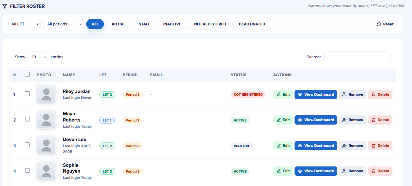The width and height of the screenshot is (412, 186).
Task: Click the eye View Dashboard icon for Maya Roberts
Action: coord(300,120)
